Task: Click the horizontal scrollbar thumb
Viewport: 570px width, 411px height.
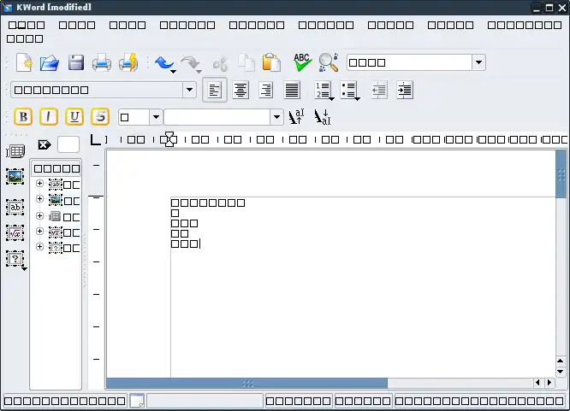Action: point(246,383)
